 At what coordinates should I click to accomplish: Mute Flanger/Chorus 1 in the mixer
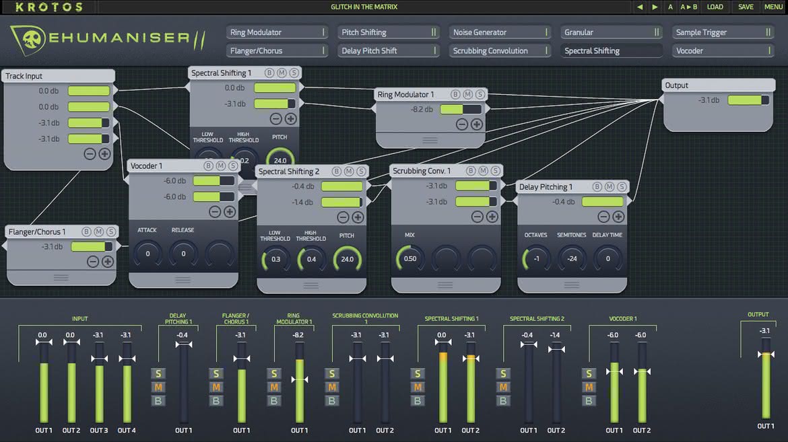pos(216,388)
